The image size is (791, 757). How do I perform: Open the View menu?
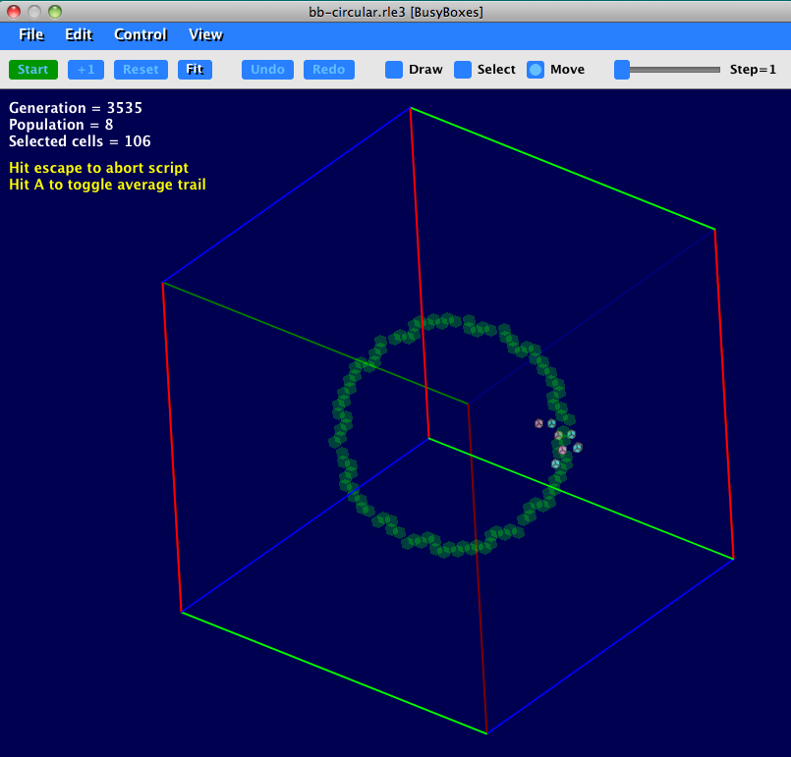point(205,34)
